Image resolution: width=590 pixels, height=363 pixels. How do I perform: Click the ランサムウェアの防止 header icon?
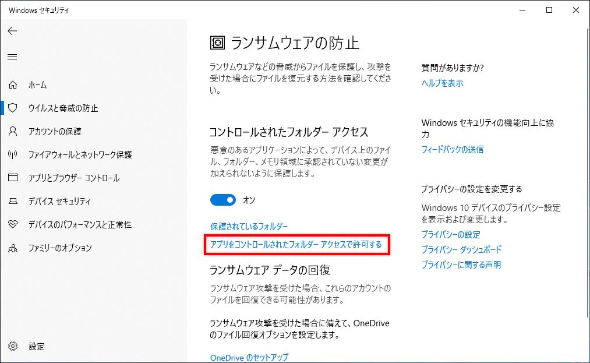[x=218, y=43]
